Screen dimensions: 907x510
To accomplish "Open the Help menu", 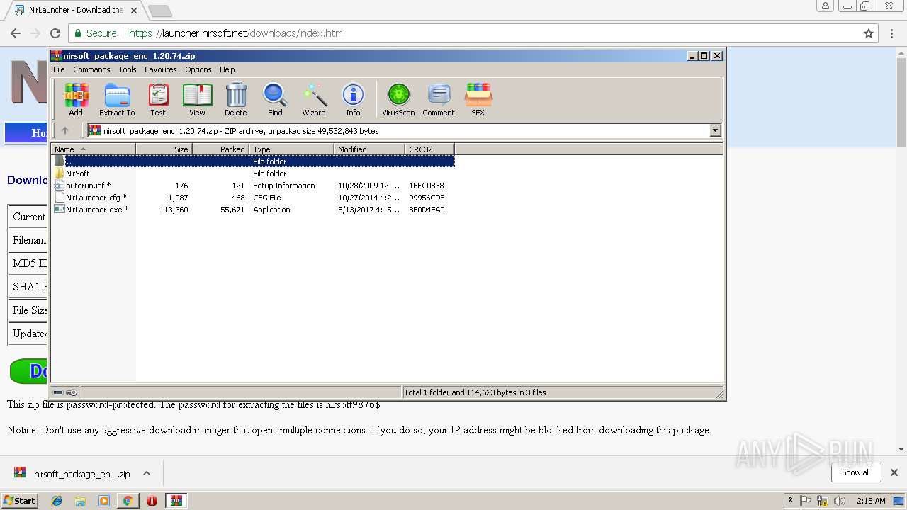I will [227, 69].
